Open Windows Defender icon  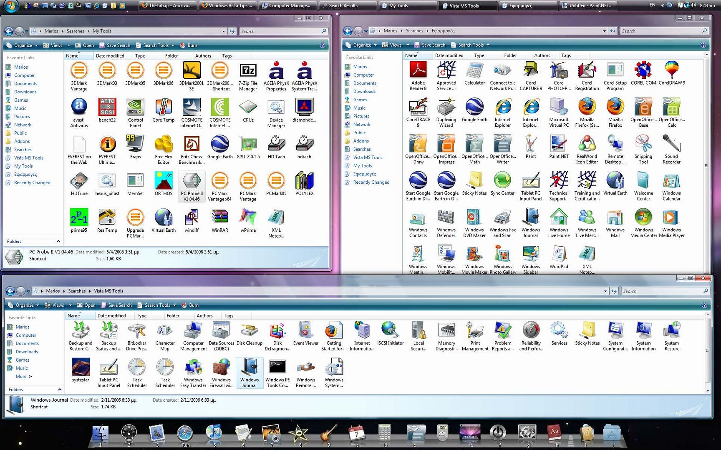446,223
